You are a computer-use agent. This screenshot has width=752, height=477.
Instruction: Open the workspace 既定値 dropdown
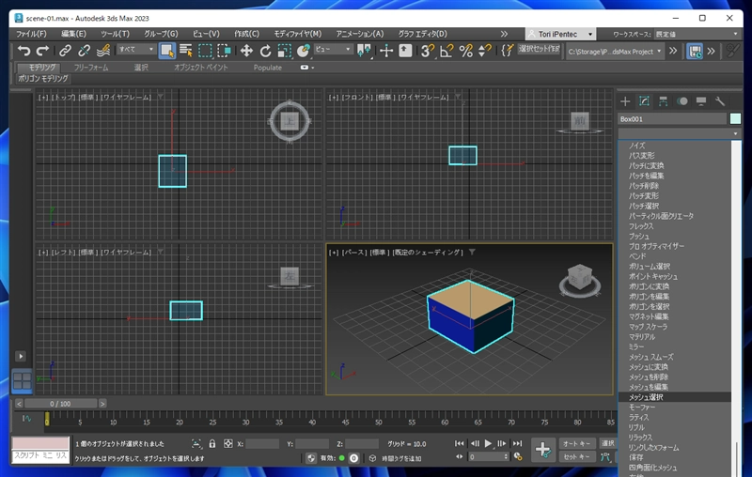(697, 34)
